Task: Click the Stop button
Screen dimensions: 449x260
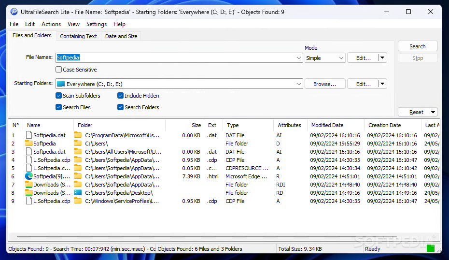Action: pos(418,58)
